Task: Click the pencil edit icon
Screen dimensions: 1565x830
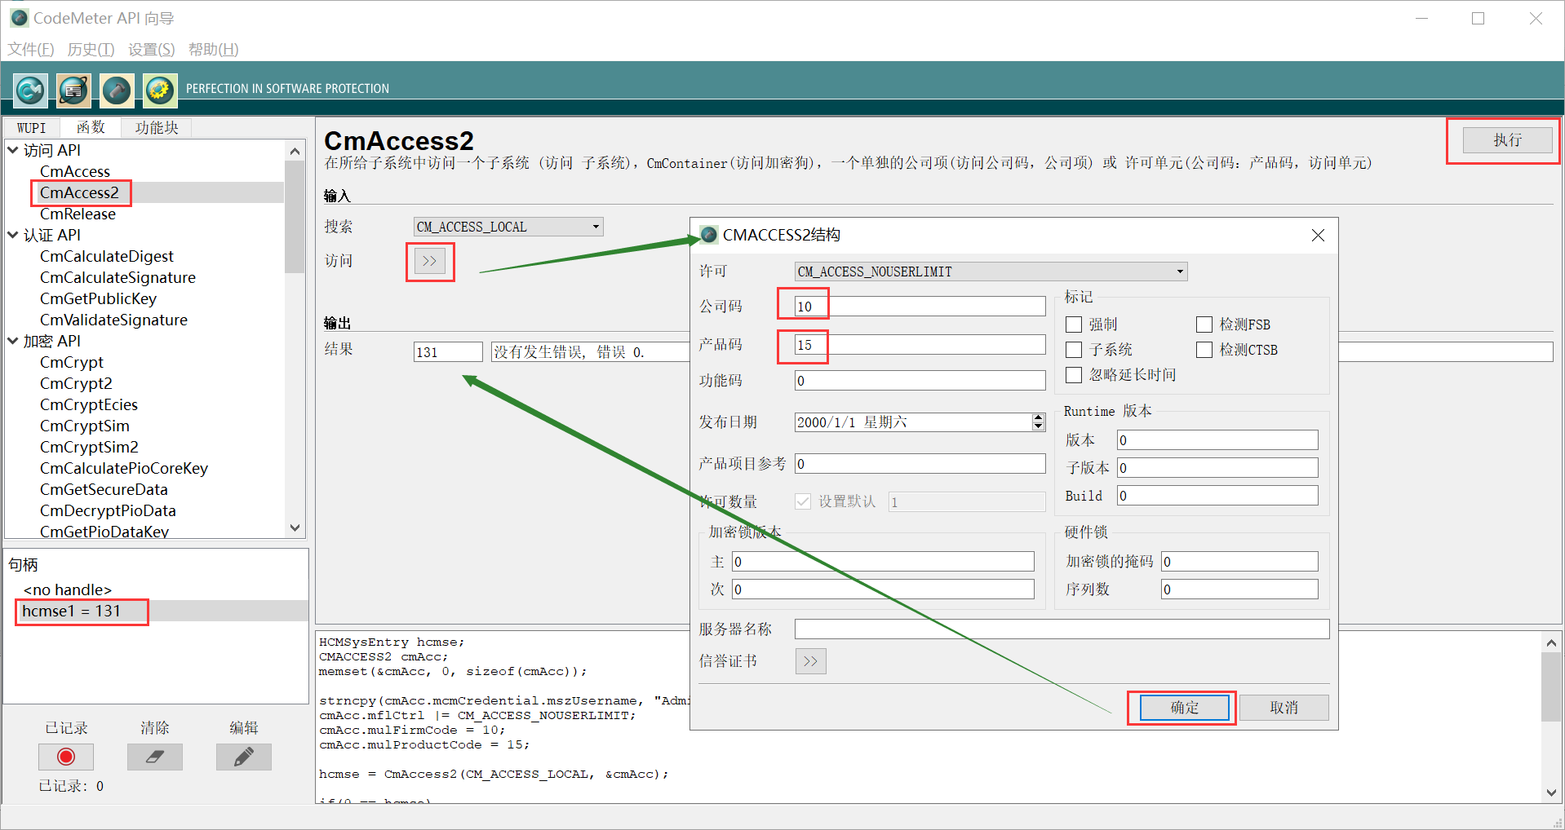Action: [243, 757]
